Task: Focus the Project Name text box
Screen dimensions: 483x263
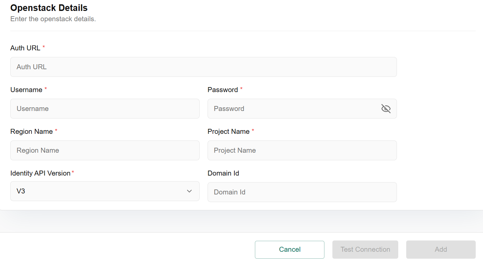Action: click(x=302, y=150)
